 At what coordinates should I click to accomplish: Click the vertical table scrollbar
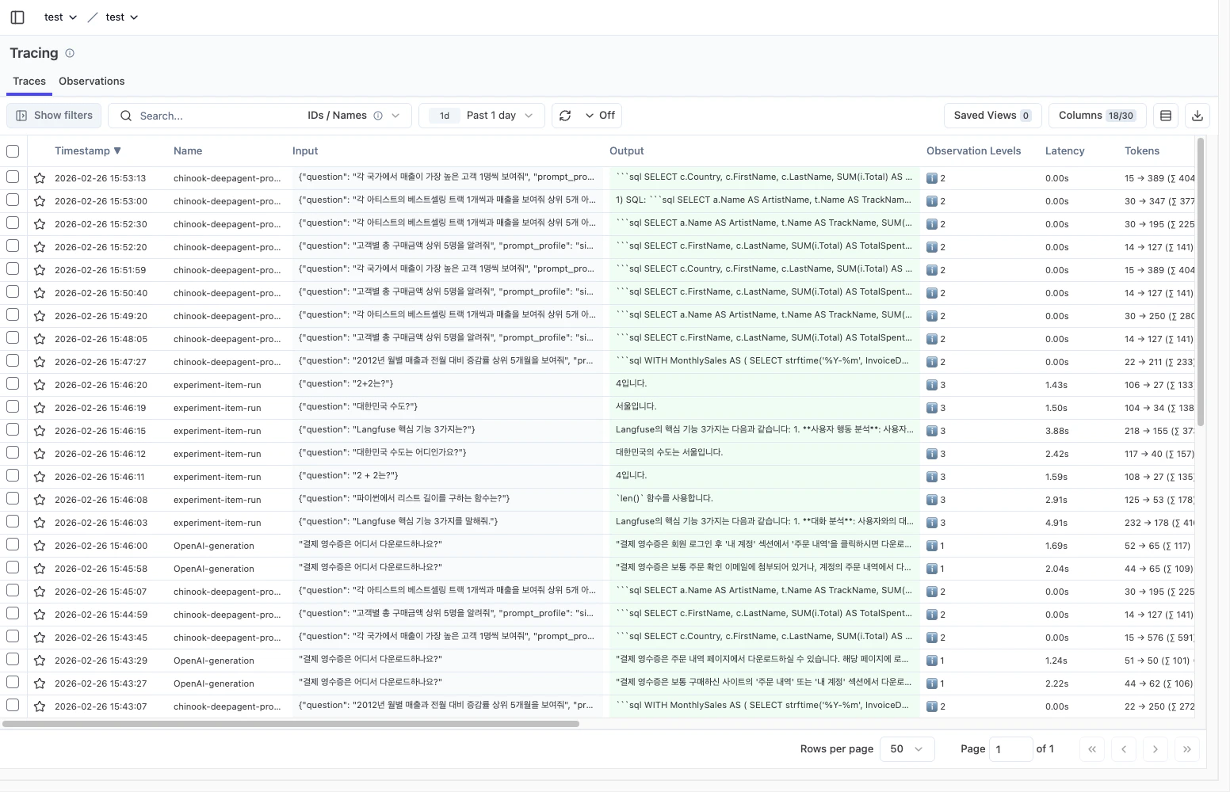click(x=1201, y=282)
